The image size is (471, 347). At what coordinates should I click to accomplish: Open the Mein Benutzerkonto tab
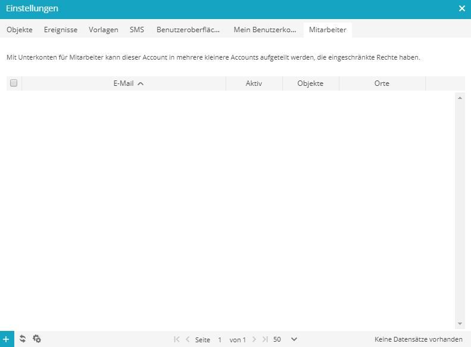[x=265, y=30]
